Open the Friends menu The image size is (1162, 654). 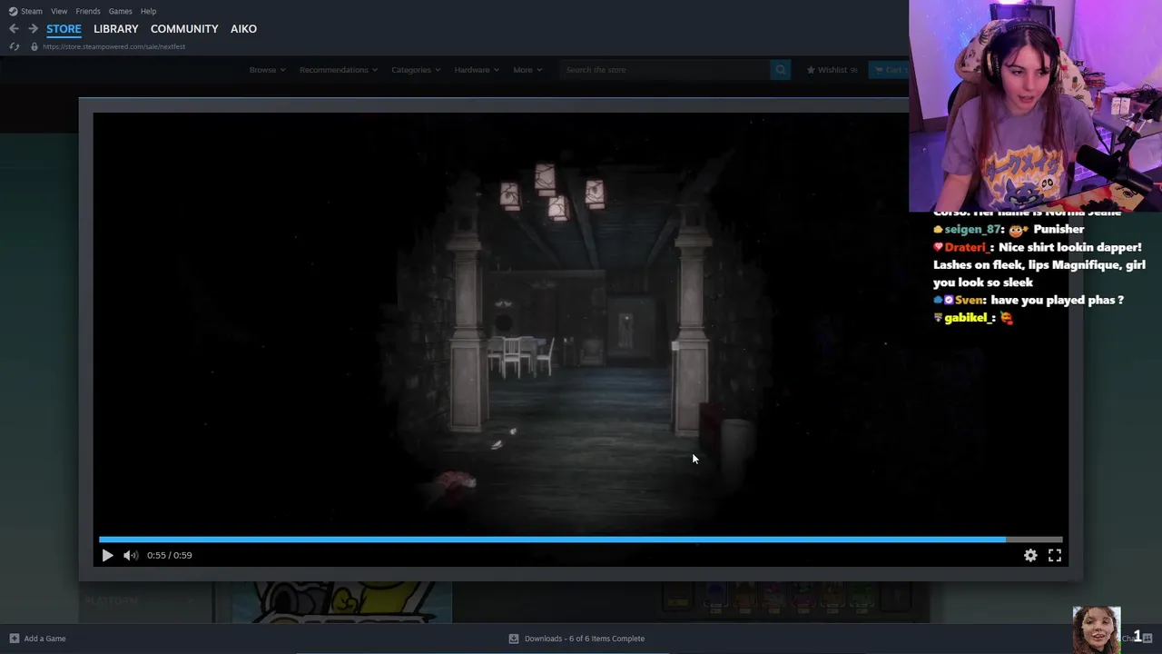point(88,11)
